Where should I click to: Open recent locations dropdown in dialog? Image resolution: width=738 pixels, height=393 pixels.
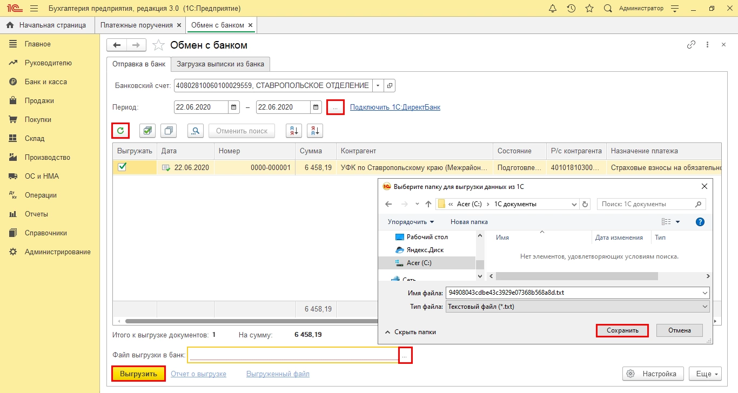point(417,205)
